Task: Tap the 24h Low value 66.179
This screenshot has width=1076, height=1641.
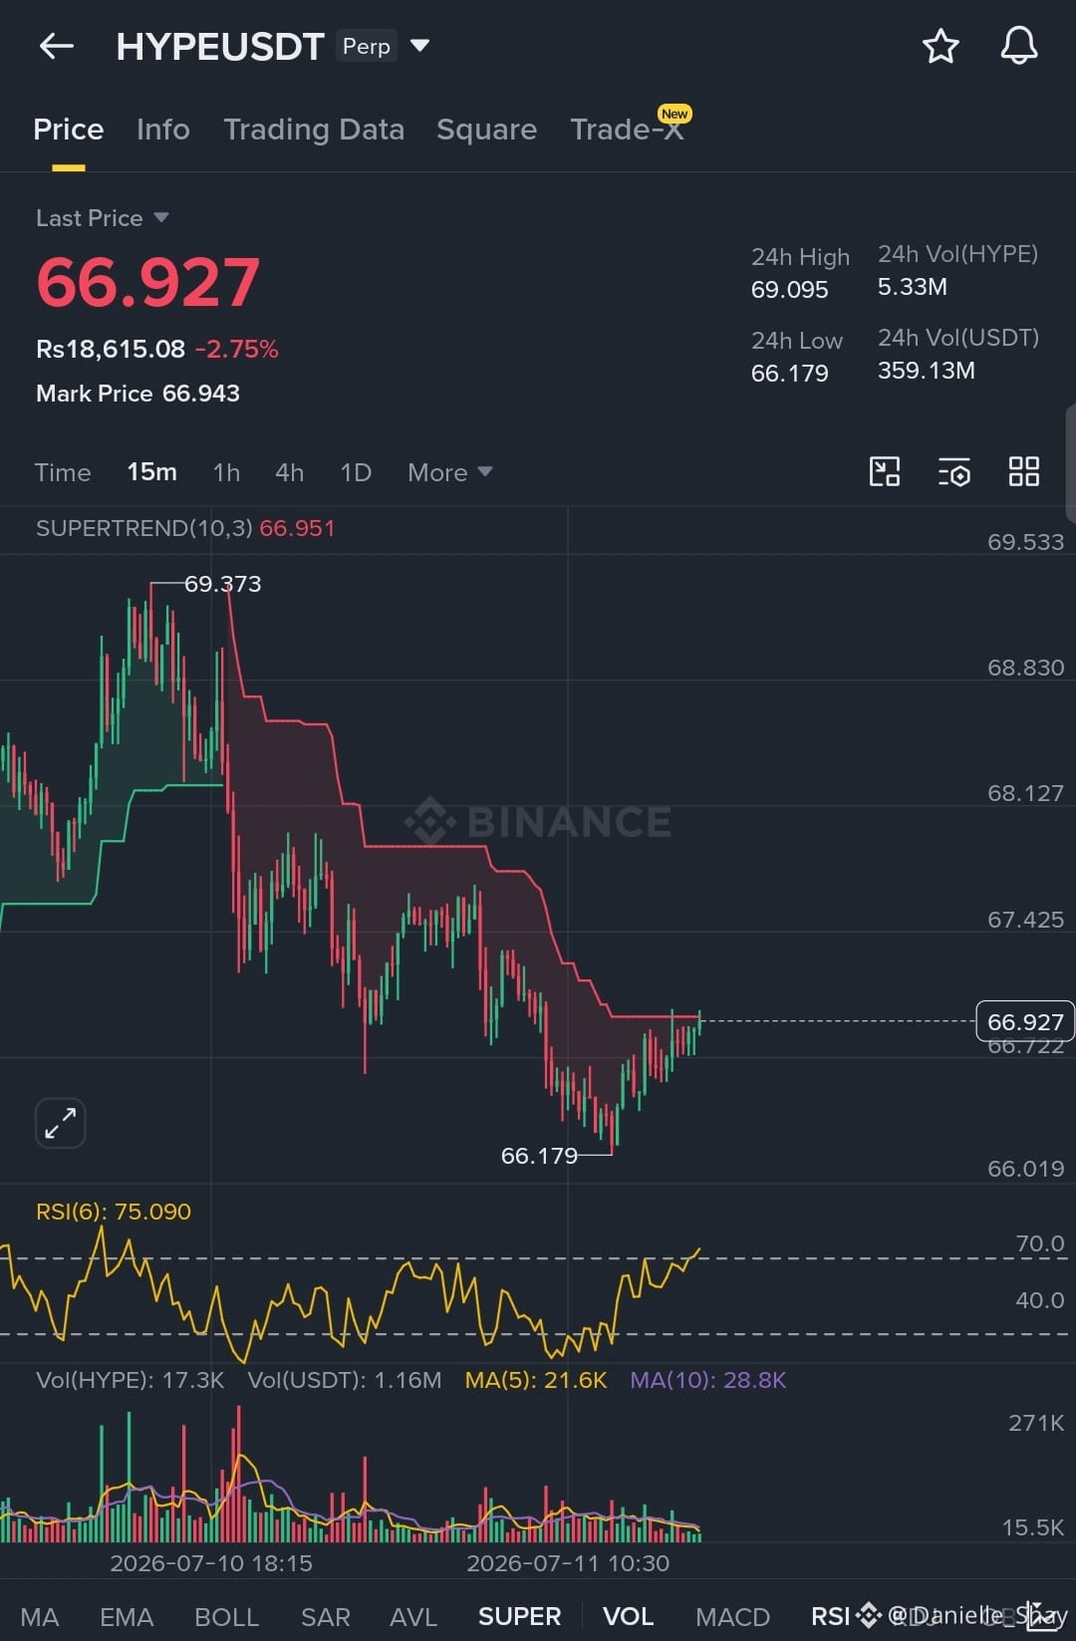Action: 790,374
